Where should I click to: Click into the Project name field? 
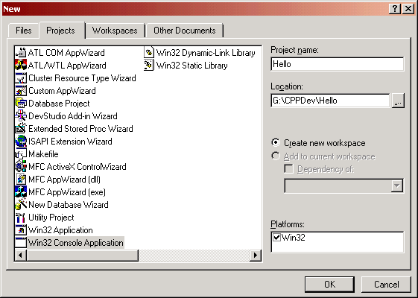point(338,64)
